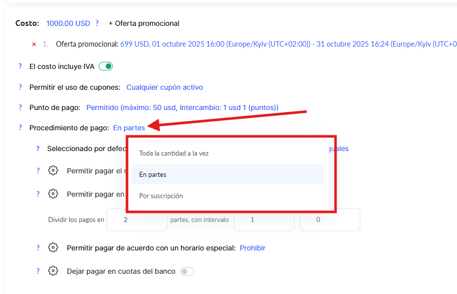Click the number of parts field showing 2
This screenshot has height=294, width=457.
[x=137, y=220]
